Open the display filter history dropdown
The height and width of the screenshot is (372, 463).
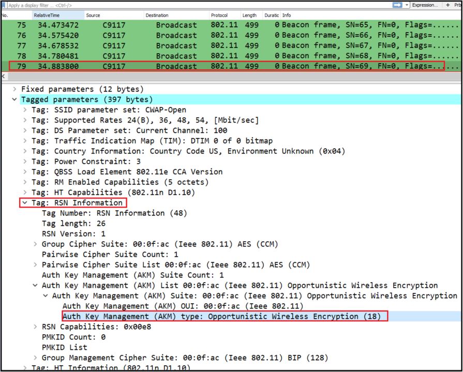(x=407, y=5)
